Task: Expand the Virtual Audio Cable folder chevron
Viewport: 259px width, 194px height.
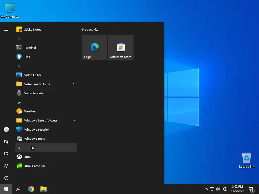Action: coord(74,84)
